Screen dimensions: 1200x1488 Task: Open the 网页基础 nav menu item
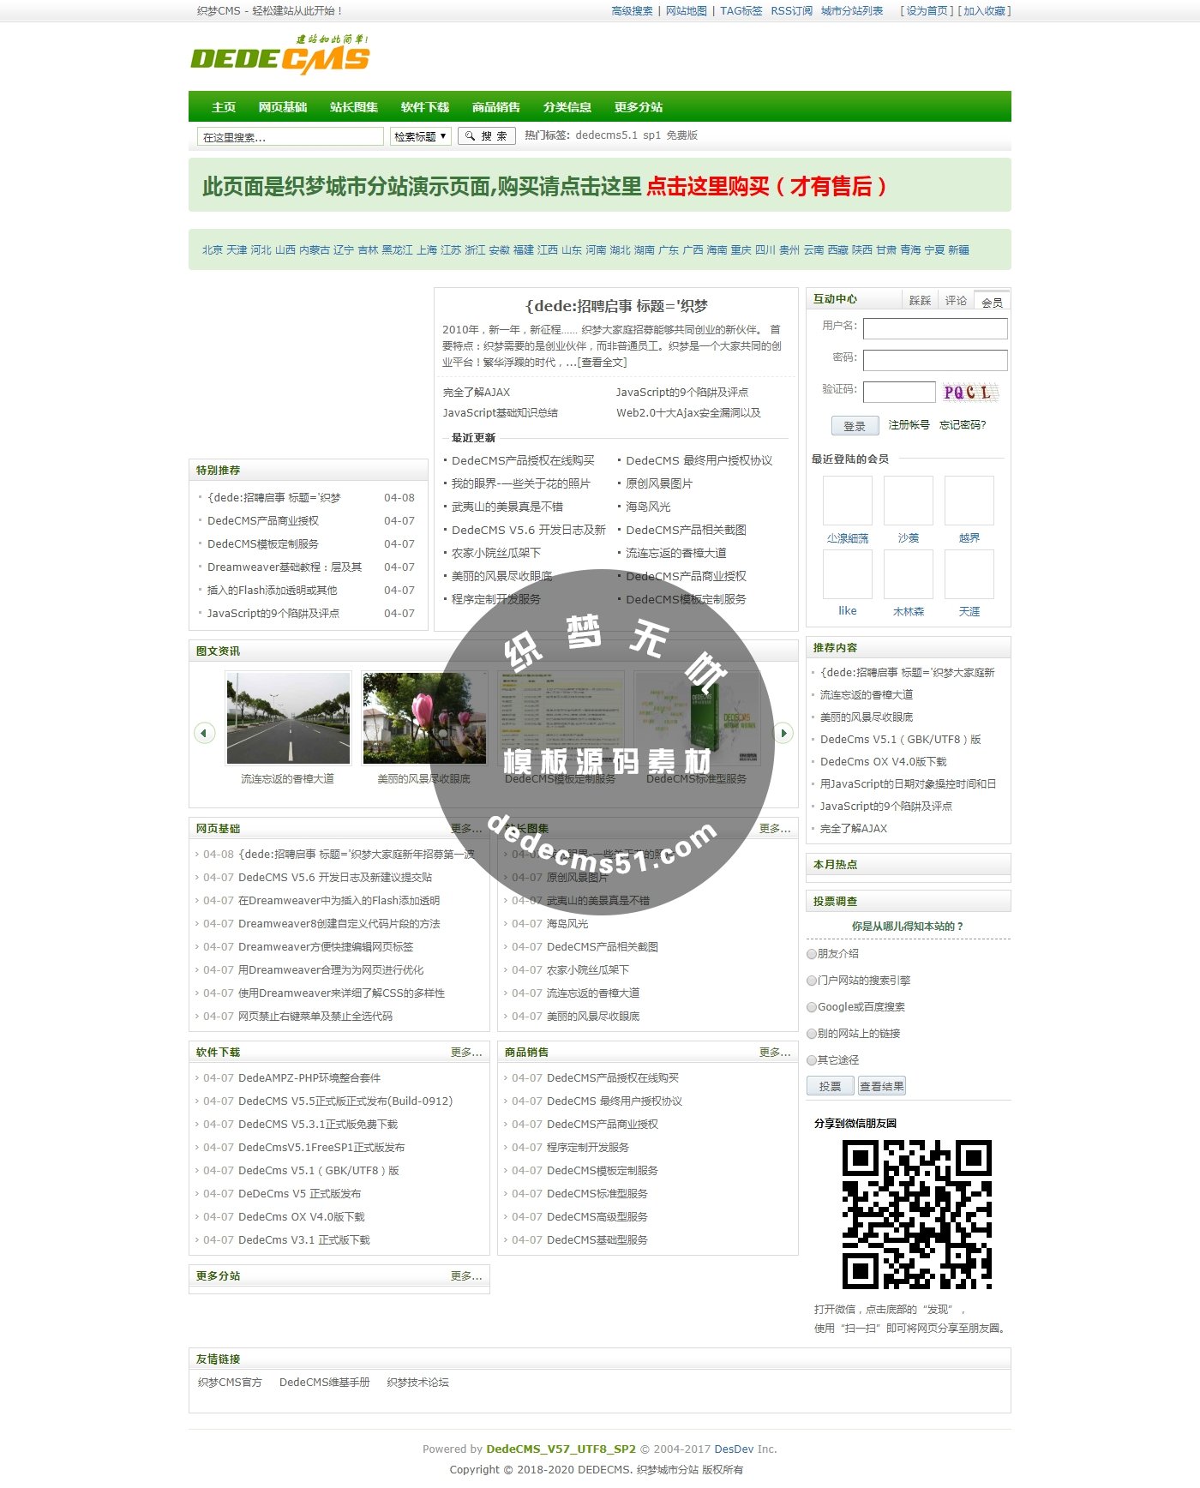pyautogui.click(x=283, y=107)
